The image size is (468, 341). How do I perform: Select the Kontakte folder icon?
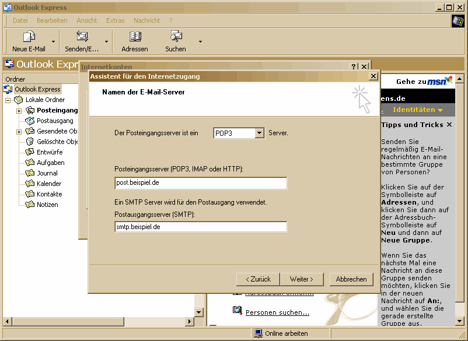click(30, 194)
